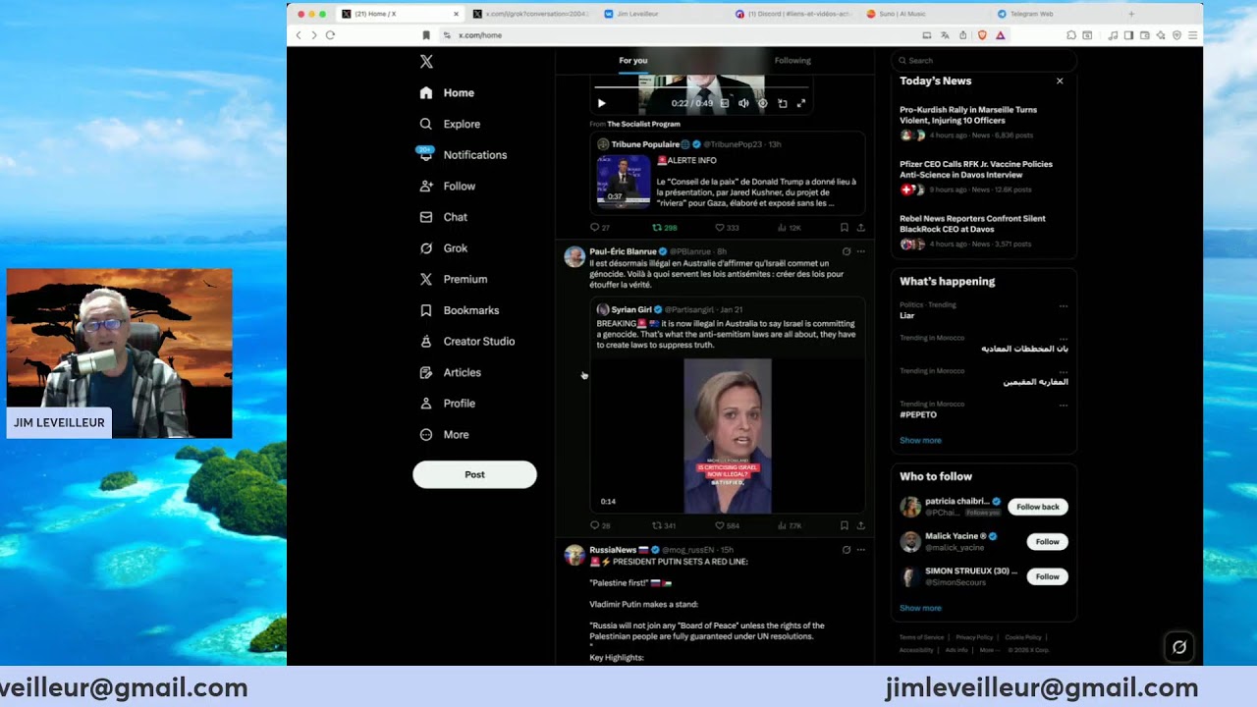Viewport: 1257px width, 707px height.
Task: Repost the post with 298 reposts
Action: pyautogui.click(x=656, y=228)
